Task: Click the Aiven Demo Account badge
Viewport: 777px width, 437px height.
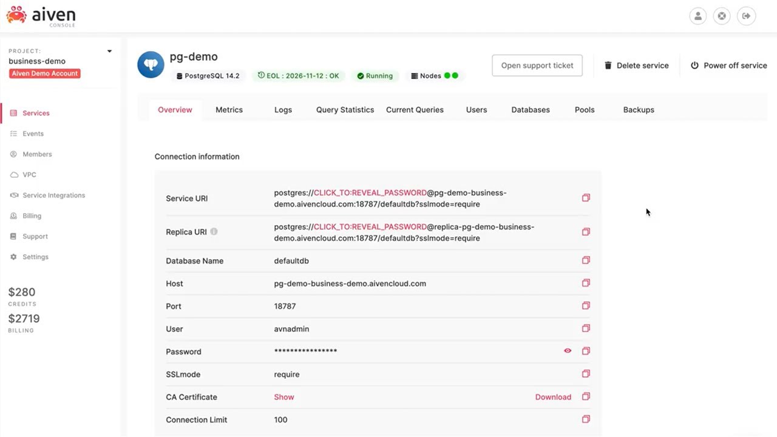Action: click(x=45, y=73)
